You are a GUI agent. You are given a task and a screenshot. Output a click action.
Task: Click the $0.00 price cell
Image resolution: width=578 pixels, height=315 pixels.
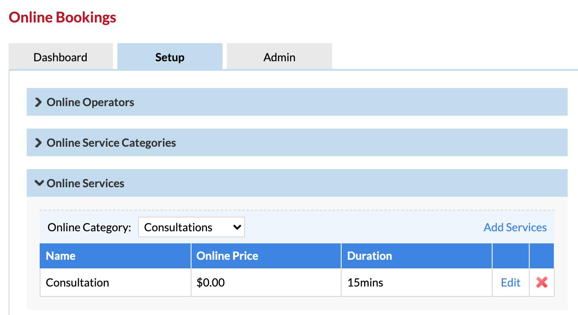[x=210, y=283]
